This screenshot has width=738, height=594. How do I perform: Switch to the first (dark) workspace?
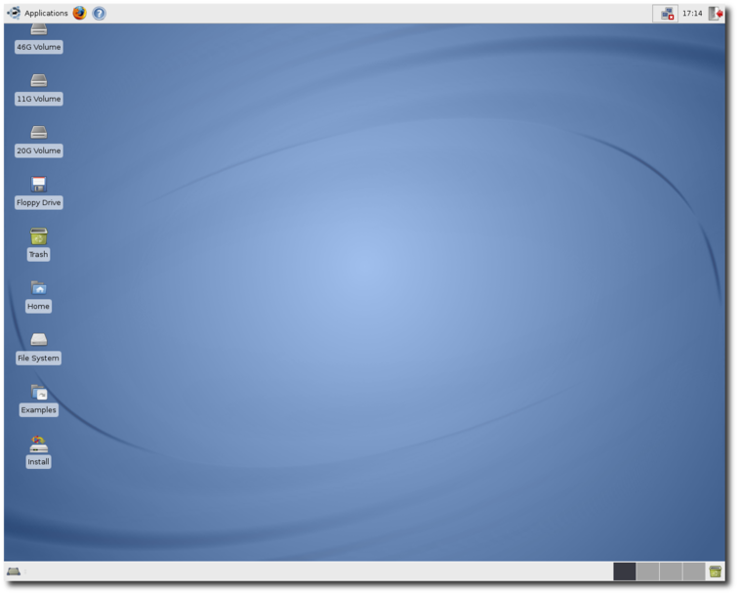coord(625,572)
